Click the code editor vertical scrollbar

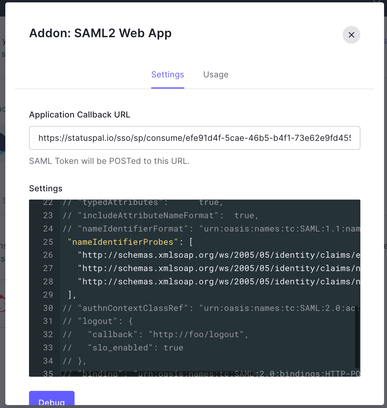pyautogui.click(x=357, y=337)
